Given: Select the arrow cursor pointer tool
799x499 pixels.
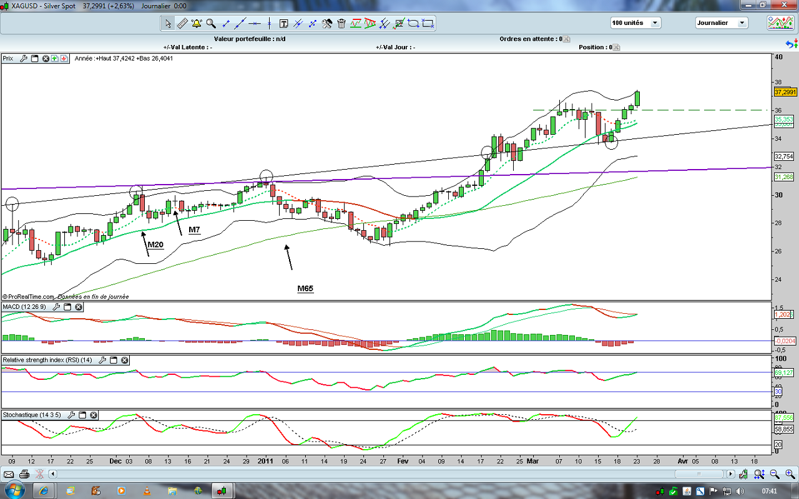Looking at the screenshot, I should click(168, 24).
